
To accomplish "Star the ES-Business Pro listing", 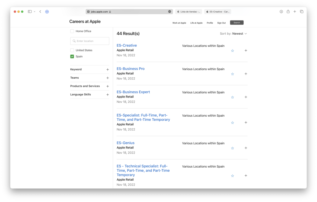I will click(232, 74).
